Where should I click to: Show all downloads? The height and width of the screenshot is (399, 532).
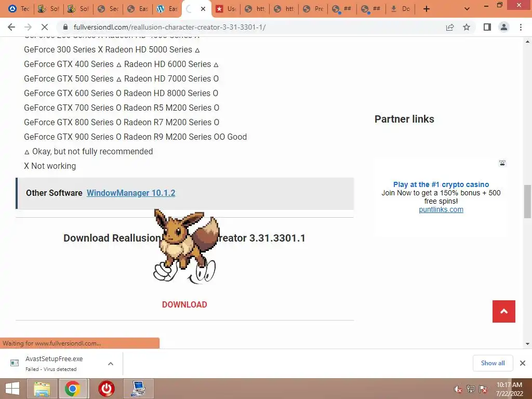[493, 363]
